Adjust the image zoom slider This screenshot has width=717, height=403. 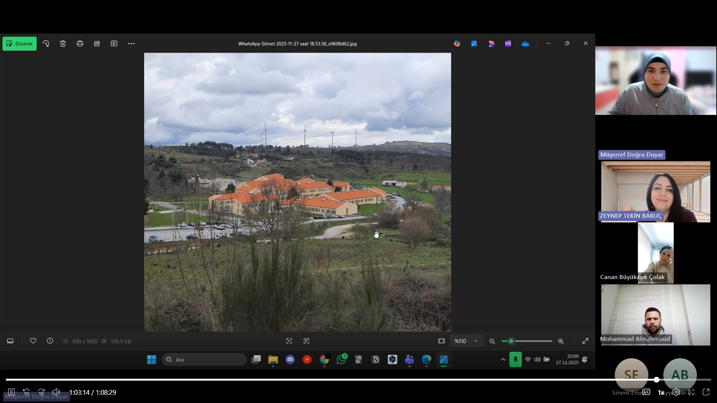pyautogui.click(x=511, y=341)
